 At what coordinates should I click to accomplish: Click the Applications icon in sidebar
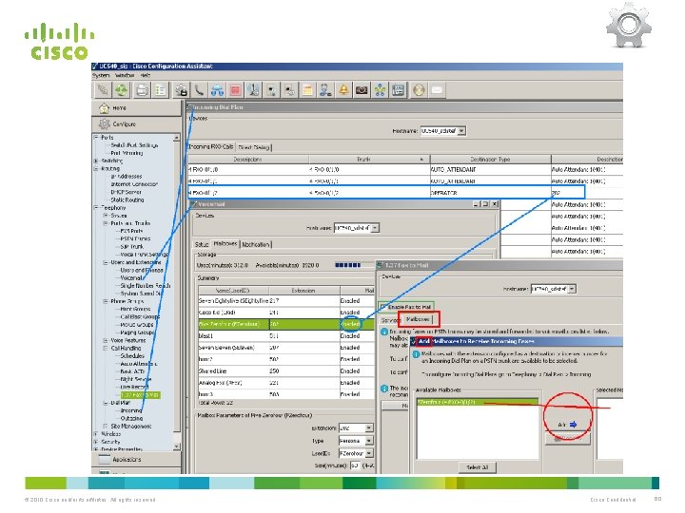[104, 460]
